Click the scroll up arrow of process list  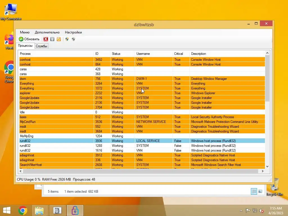(x=267, y=53)
